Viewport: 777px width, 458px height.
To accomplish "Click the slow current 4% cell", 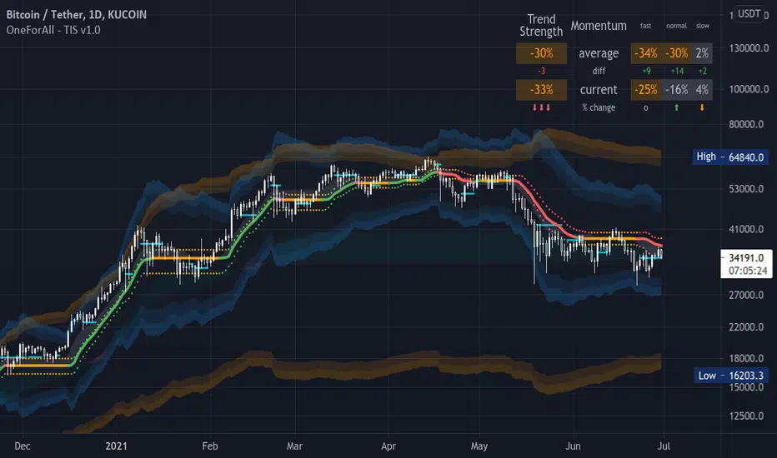I will click(702, 90).
